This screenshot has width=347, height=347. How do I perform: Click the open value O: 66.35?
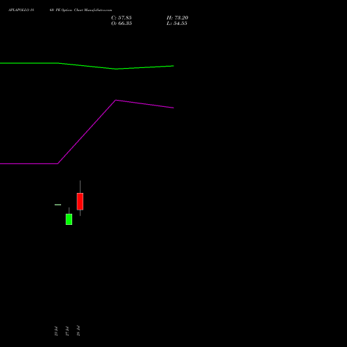[x=121, y=24]
